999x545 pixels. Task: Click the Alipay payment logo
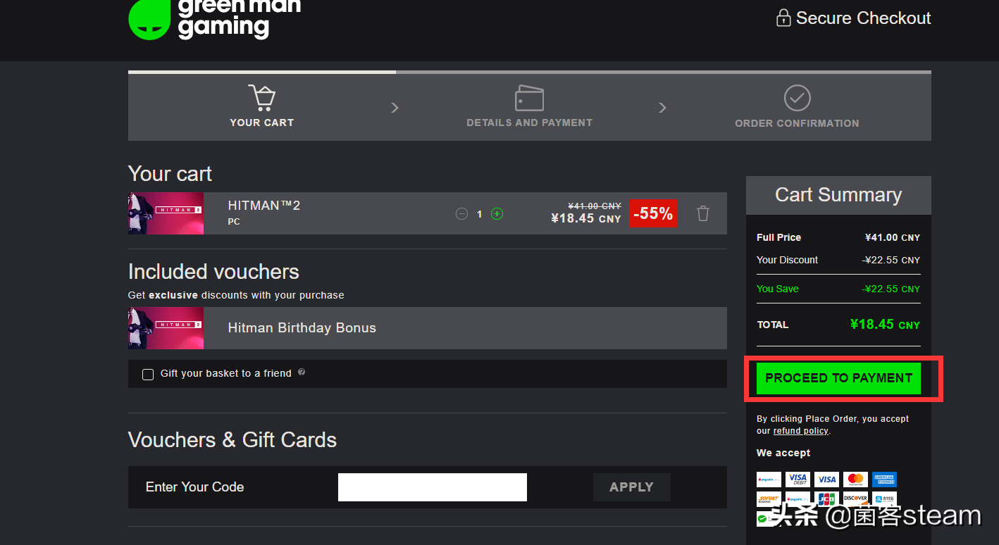point(884,499)
